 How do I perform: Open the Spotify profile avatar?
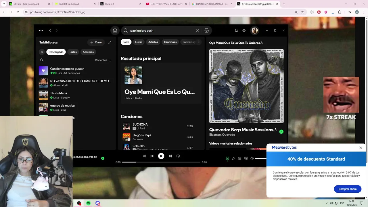255,30
